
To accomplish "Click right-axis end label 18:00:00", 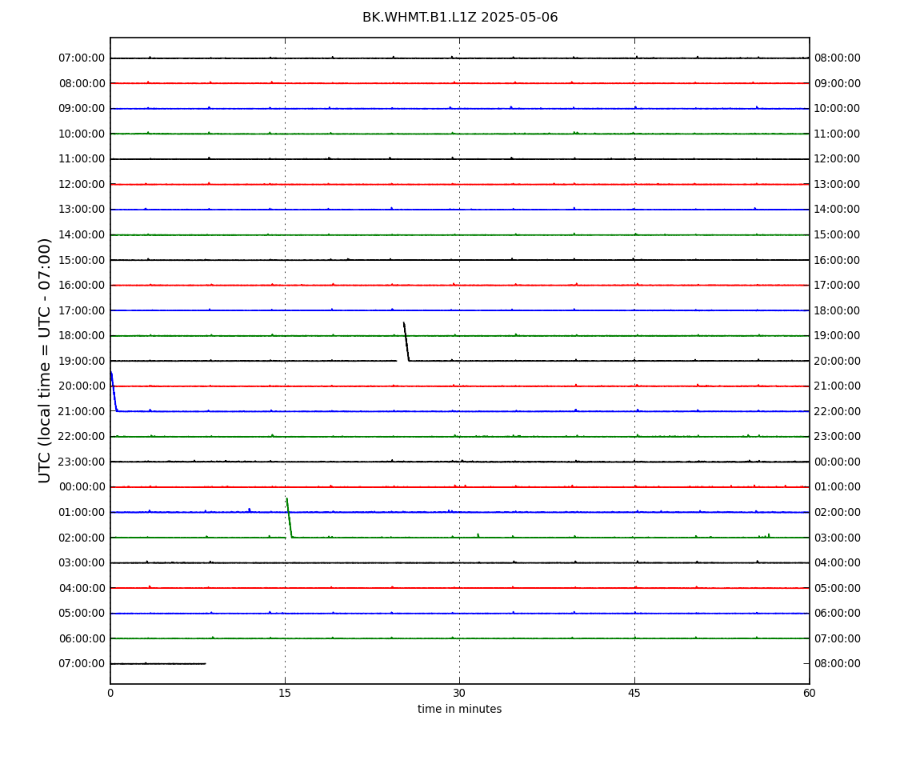I will point(838,310).
